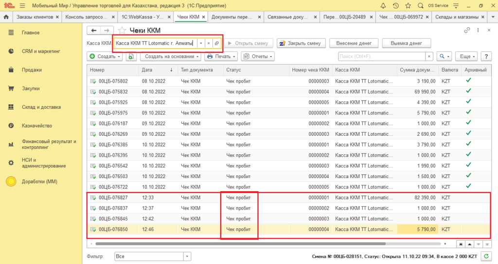Select row 00ЦБ-076827

coord(289,198)
